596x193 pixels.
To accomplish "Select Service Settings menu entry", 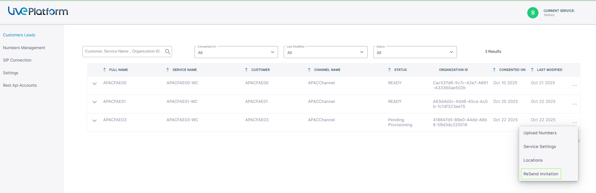I will coord(539,147).
